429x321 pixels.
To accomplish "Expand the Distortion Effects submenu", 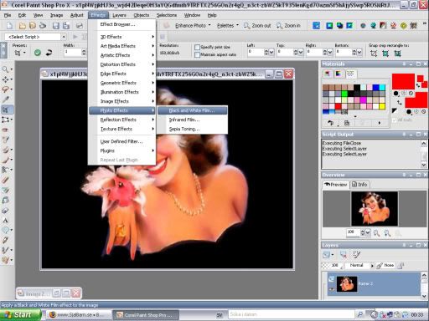I will coord(121,64).
